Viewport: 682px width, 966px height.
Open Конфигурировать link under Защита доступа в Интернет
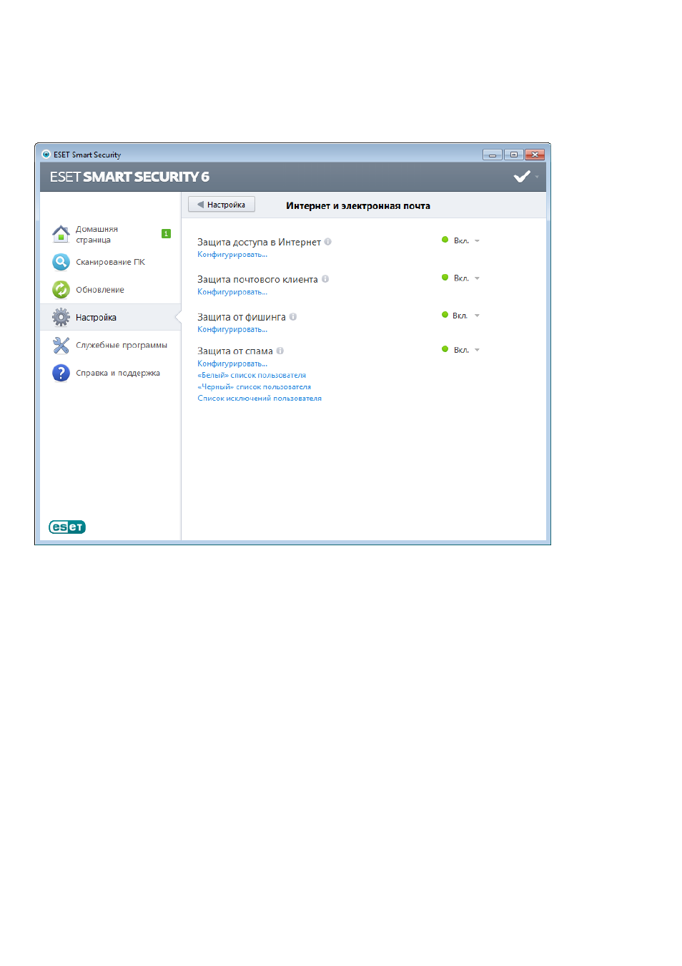click(232, 255)
